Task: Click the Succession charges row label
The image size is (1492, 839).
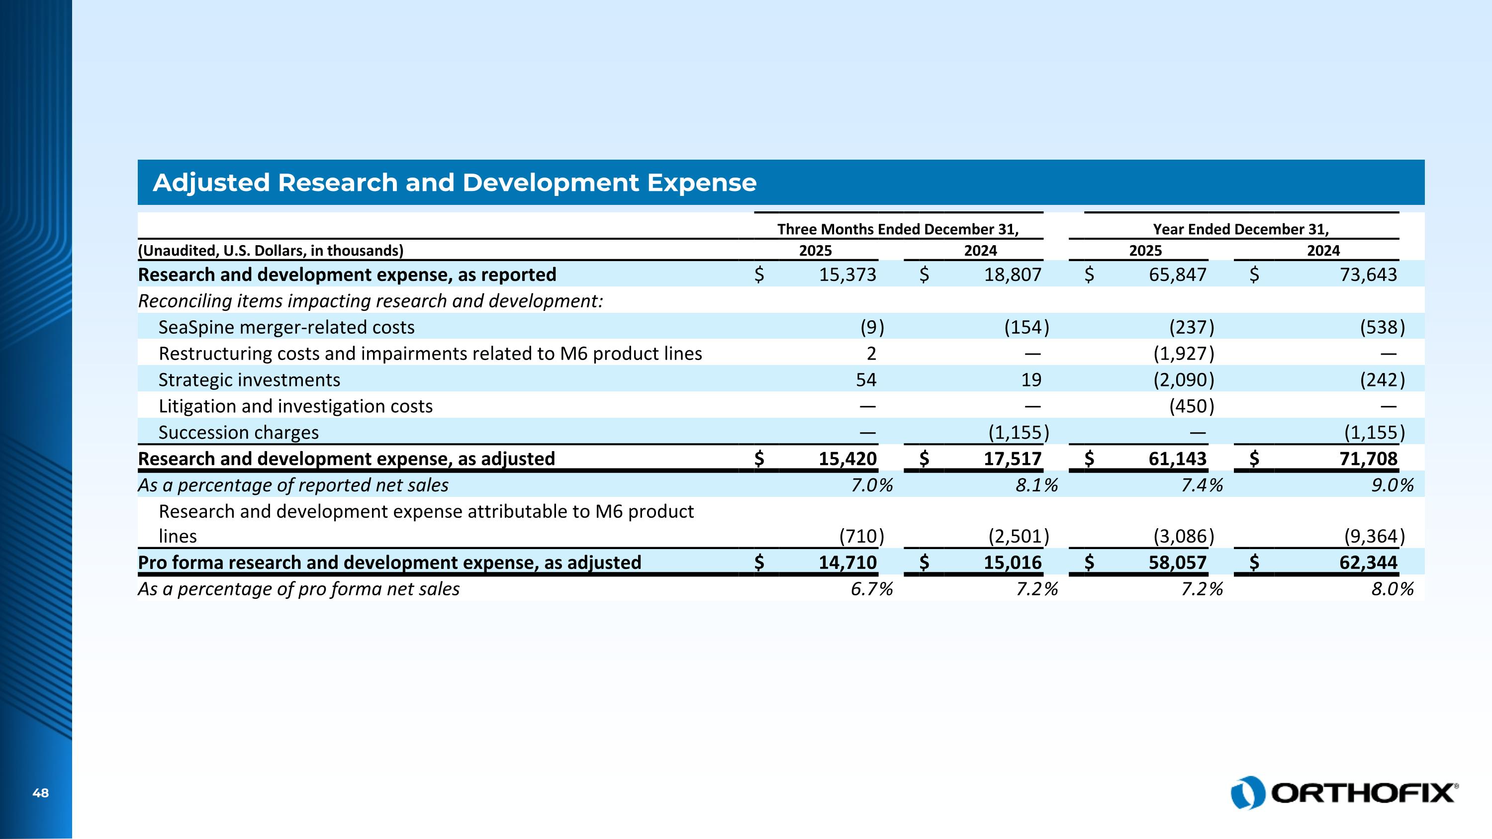Action: 239,433
